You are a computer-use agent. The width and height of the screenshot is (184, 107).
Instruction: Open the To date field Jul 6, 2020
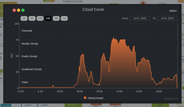pyautogui.click(x=167, y=18)
